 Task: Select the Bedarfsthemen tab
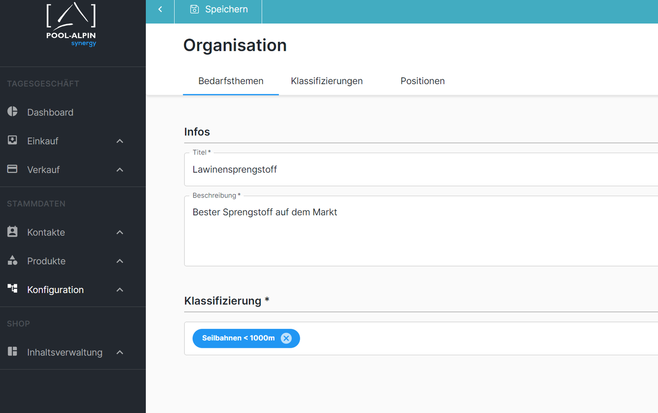click(231, 81)
